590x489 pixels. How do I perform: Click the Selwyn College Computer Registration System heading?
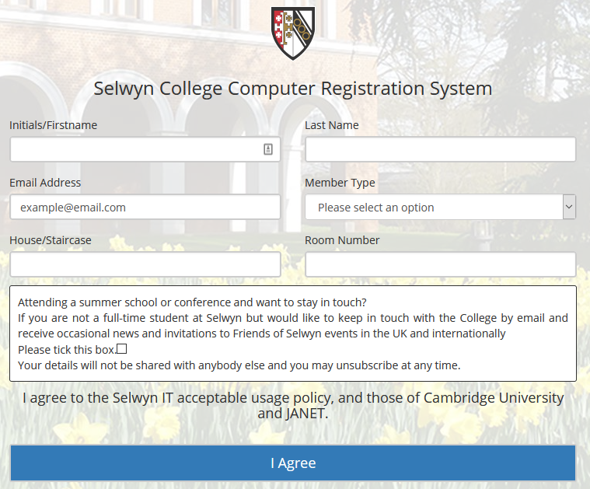point(293,88)
